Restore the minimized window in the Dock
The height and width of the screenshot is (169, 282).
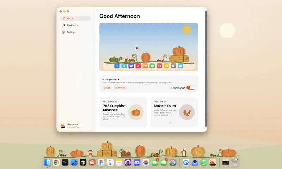(x=226, y=163)
